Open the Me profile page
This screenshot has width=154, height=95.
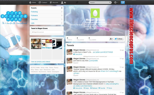tap(63, 3)
